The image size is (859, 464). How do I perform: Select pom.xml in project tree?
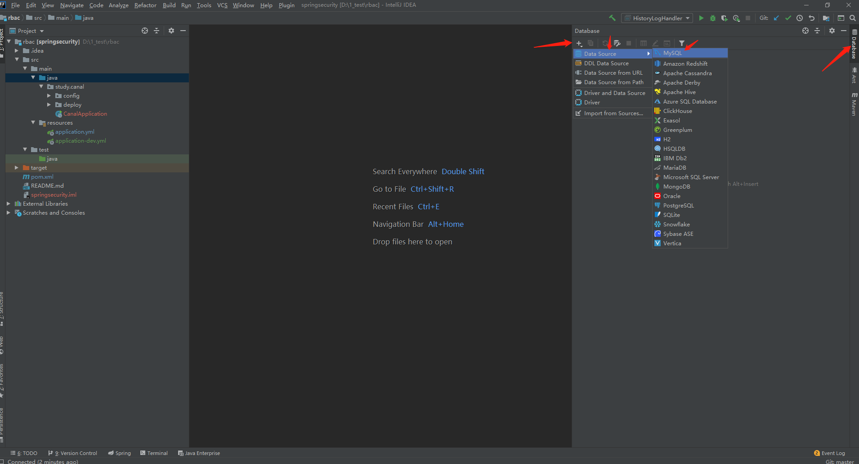[x=42, y=177]
